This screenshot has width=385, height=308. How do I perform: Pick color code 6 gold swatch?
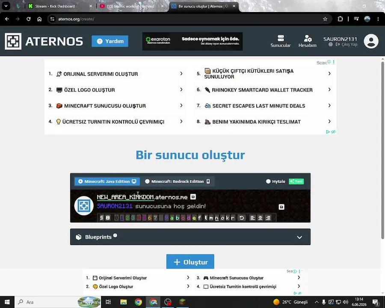click(149, 218)
